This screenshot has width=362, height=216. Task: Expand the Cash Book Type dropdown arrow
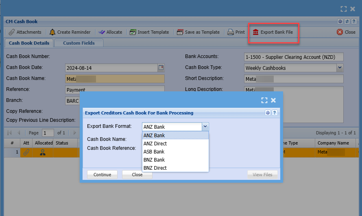pos(340,68)
